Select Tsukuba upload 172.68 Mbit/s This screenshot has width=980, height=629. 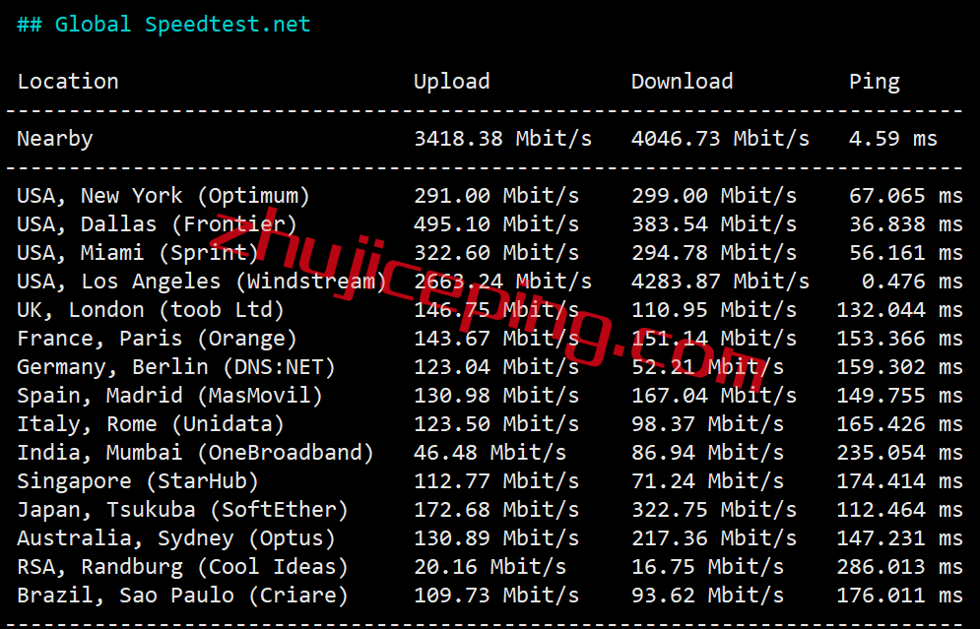pyautogui.click(x=496, y=510)
